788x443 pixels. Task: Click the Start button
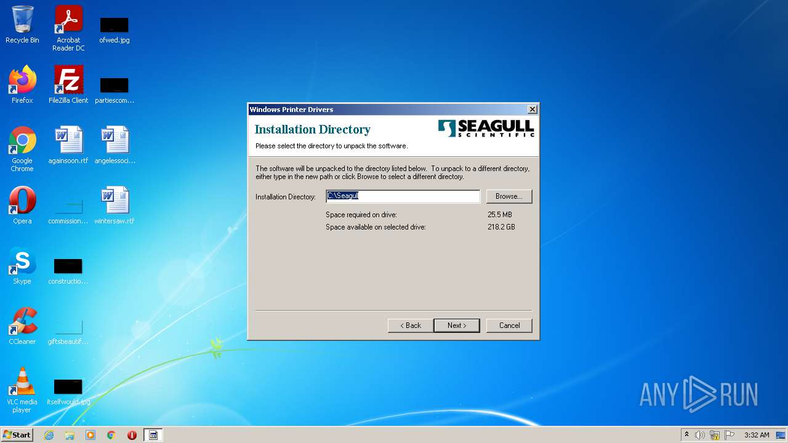pyautogui.click(x=17, y=435)
